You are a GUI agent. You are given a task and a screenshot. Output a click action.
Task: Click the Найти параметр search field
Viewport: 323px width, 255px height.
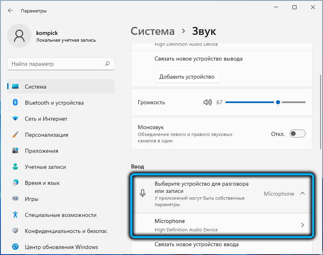56,64
